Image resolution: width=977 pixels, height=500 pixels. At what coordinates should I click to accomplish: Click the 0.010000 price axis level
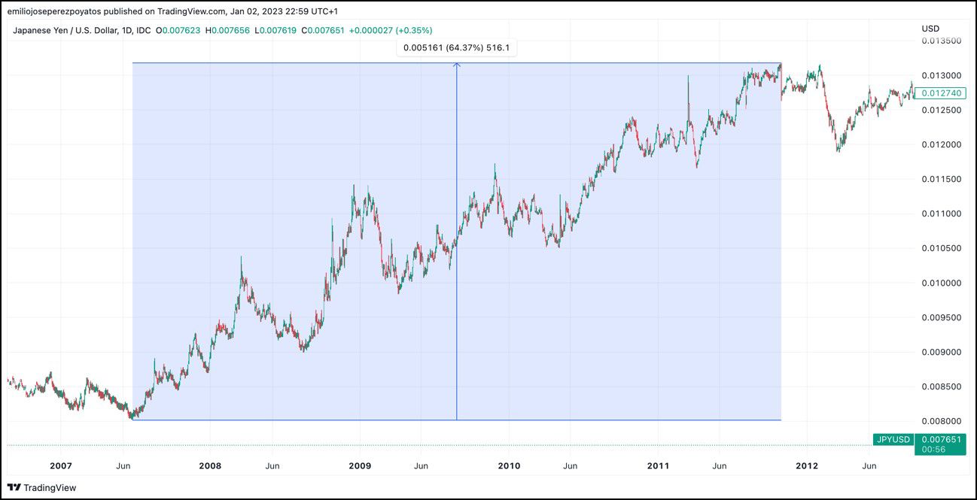click(x=942, y=283)
